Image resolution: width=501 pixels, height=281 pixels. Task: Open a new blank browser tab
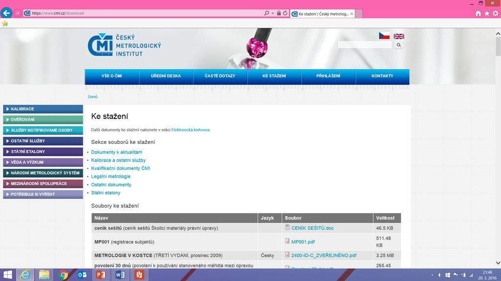pyautogui.click(x=359, y=14)
